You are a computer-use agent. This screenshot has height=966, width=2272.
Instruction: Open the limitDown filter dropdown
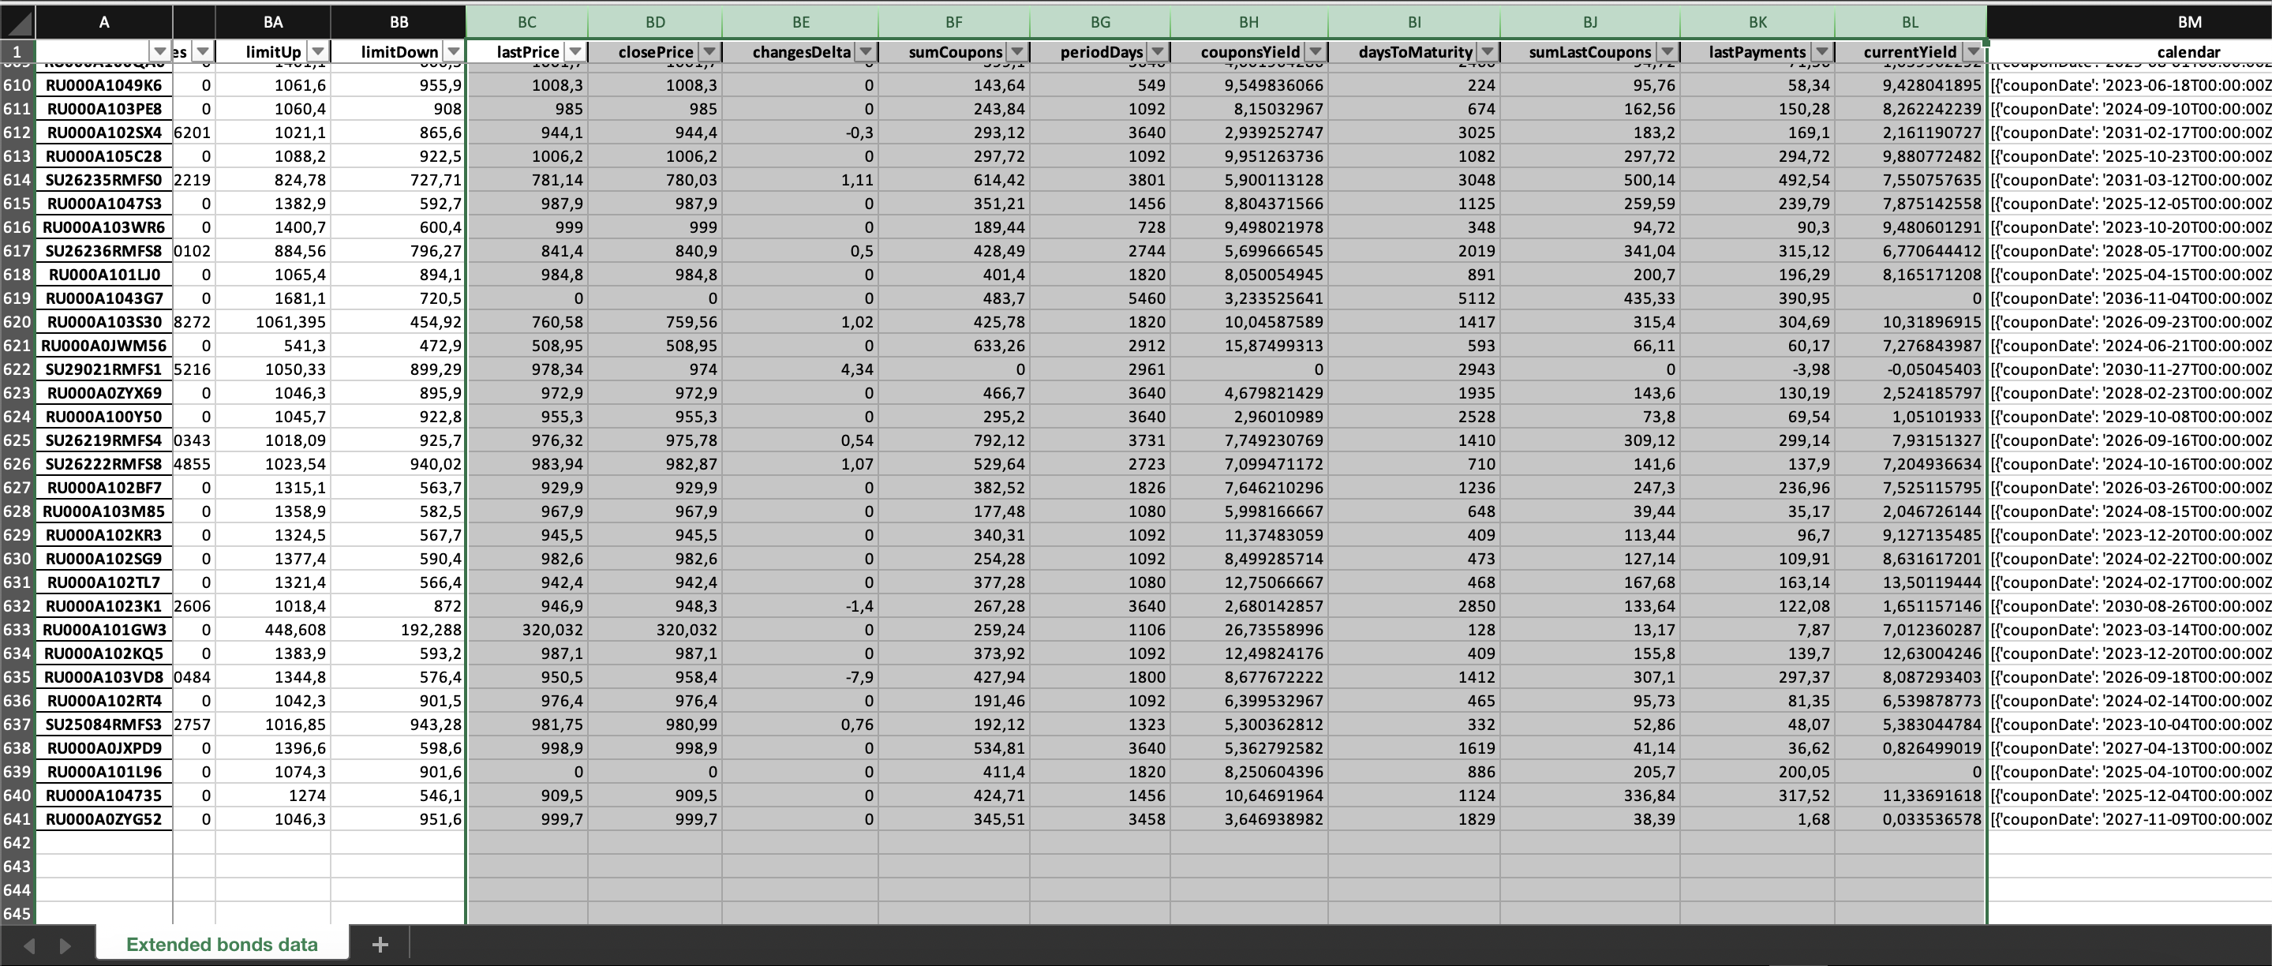(452, 52)
